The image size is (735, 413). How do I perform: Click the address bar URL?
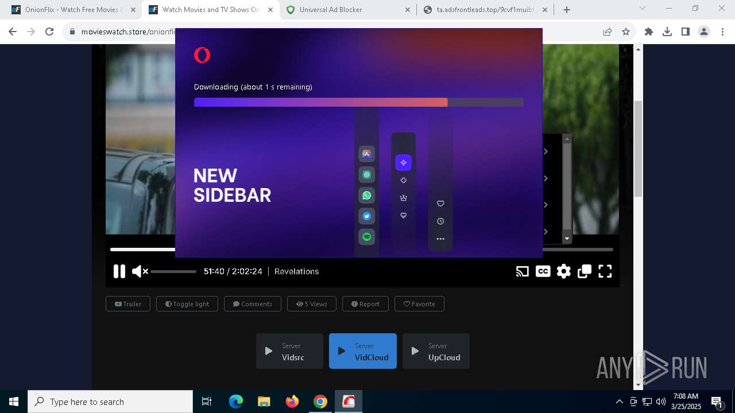(128, 32)
